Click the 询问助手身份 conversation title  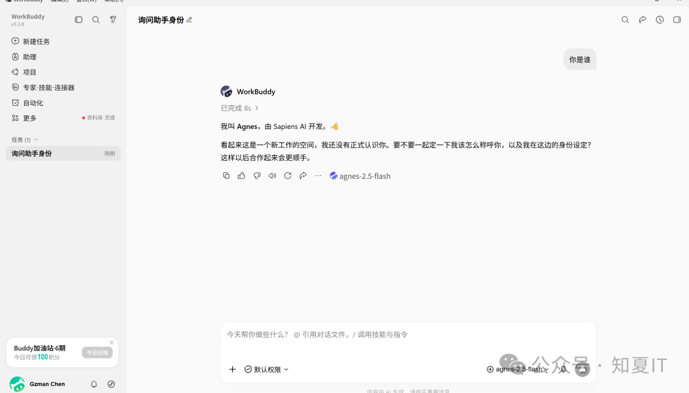pyautogui.click(x=161, y=20)
